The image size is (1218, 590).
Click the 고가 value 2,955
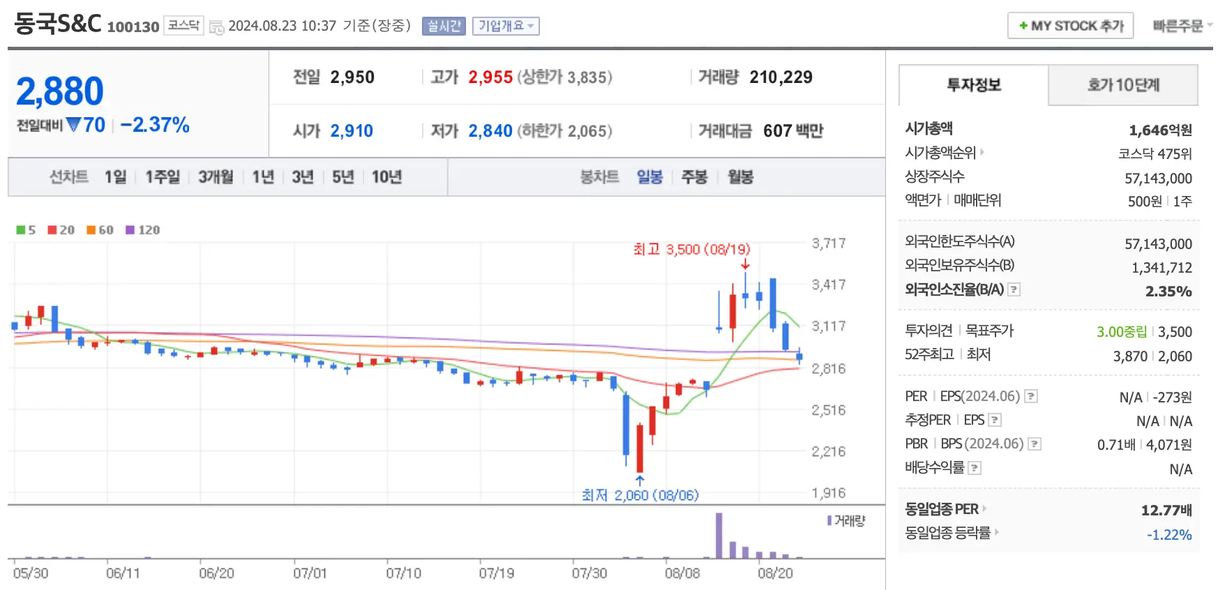490,77
